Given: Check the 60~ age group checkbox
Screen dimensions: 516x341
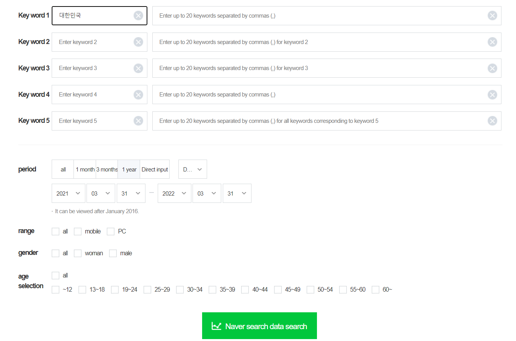Looking at the screenshot, I should tap(376, 290).
